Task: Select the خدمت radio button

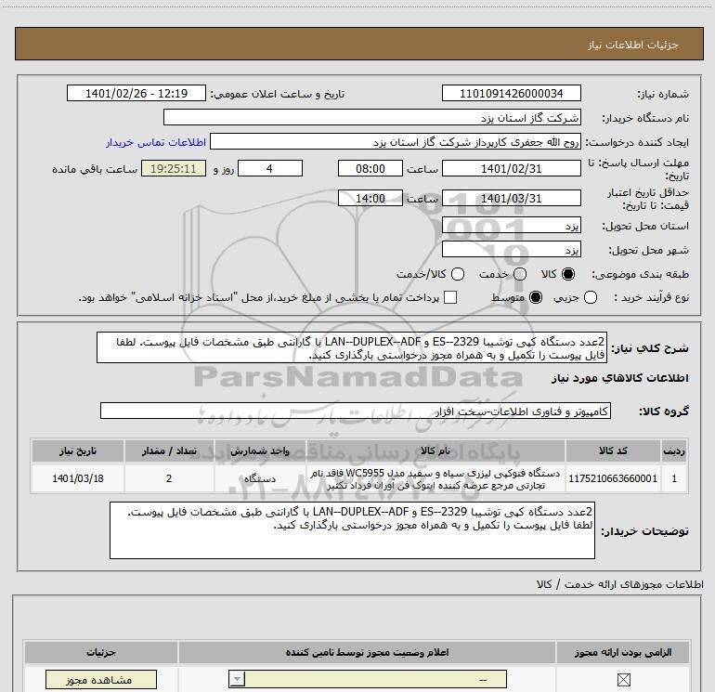Action: (520, 274)
